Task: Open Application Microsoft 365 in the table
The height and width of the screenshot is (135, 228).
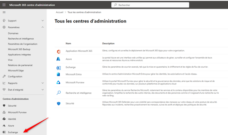Action: point(79,51)
